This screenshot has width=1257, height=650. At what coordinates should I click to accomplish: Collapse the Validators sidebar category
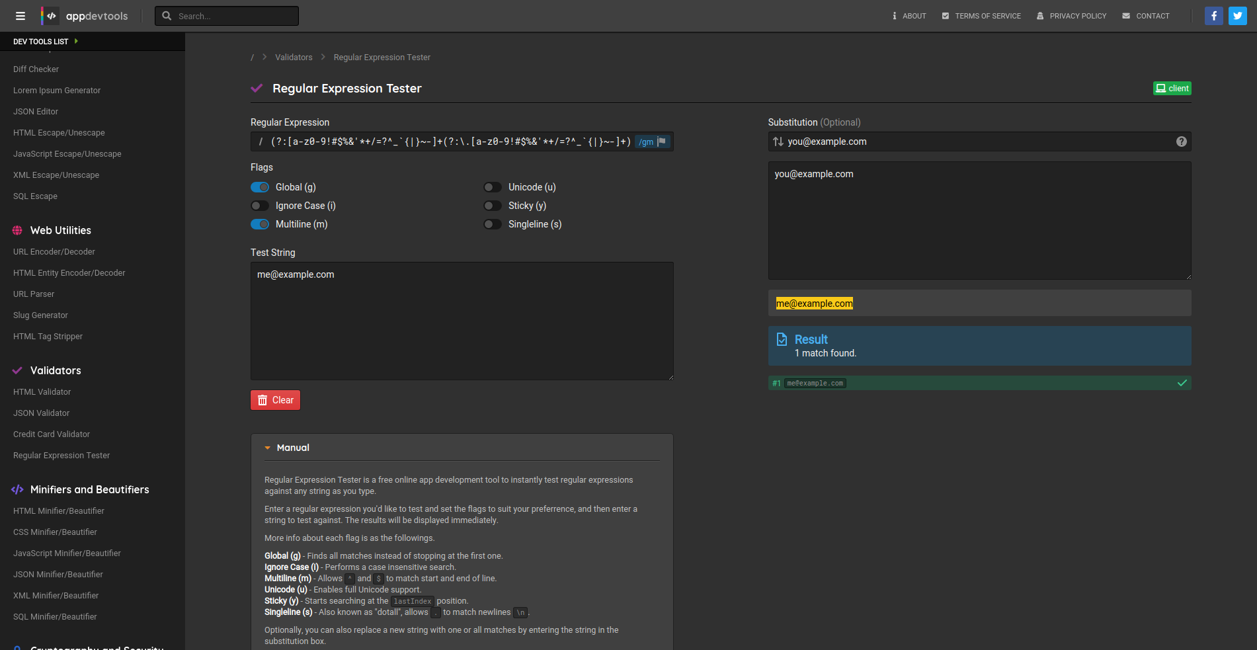point(56,370)
